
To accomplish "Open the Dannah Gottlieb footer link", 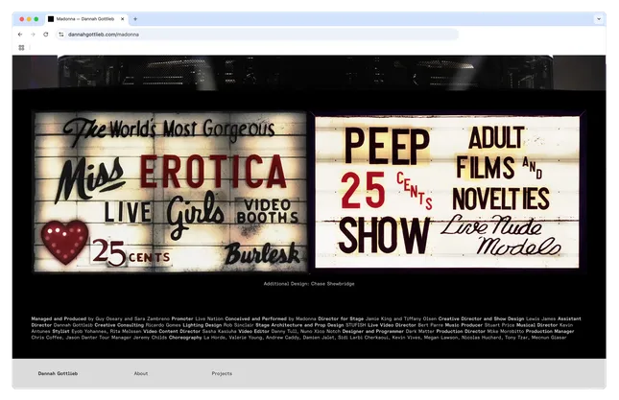I will tap(58, 373).
